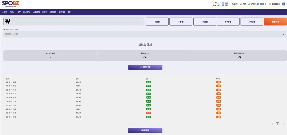Click the 충전 charge link in header
Screen dimensions: 287x135
234,4
